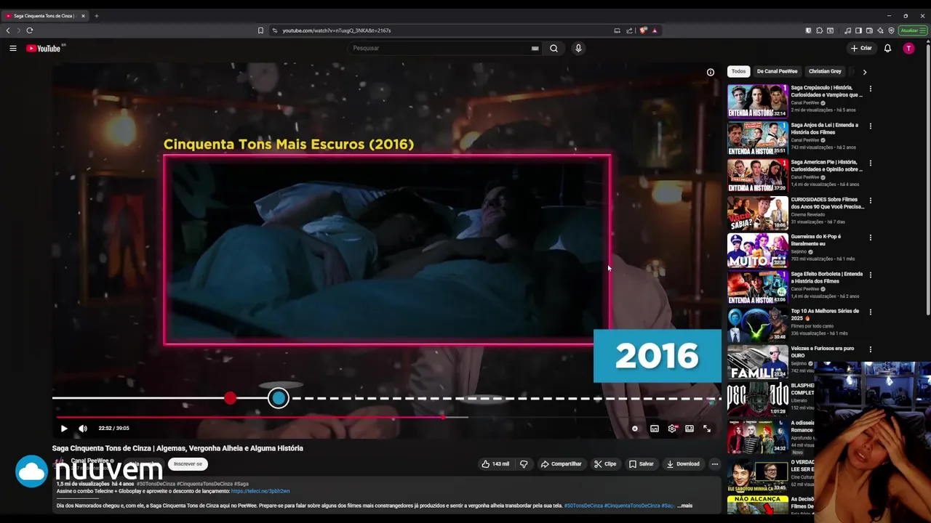This screenshot has height=523, width=931.
Task: Expand description with ...mais
Action: (x=684, y=506)
